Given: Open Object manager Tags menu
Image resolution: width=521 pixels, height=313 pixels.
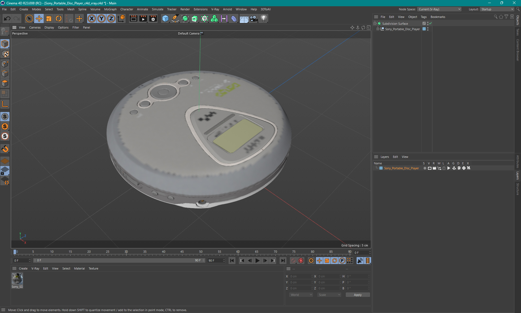Looking at the screenshot, I should pos(424,17).
